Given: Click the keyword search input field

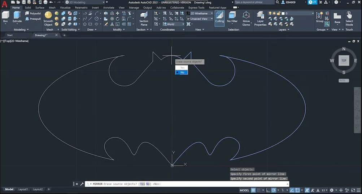Looking at the screenshot, I should click(x=253, y=2).
